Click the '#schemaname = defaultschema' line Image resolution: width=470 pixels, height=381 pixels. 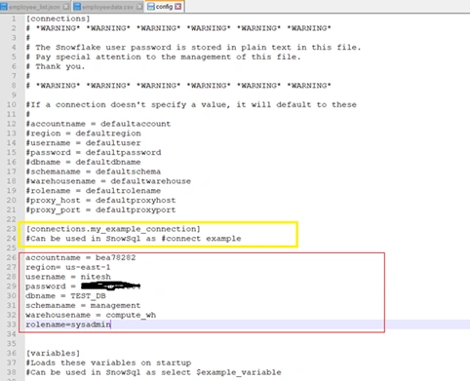coord(94,171)
